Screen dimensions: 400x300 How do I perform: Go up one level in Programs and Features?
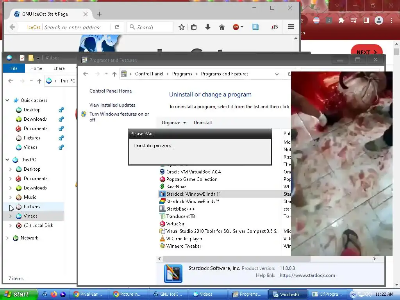click(114, 74)
